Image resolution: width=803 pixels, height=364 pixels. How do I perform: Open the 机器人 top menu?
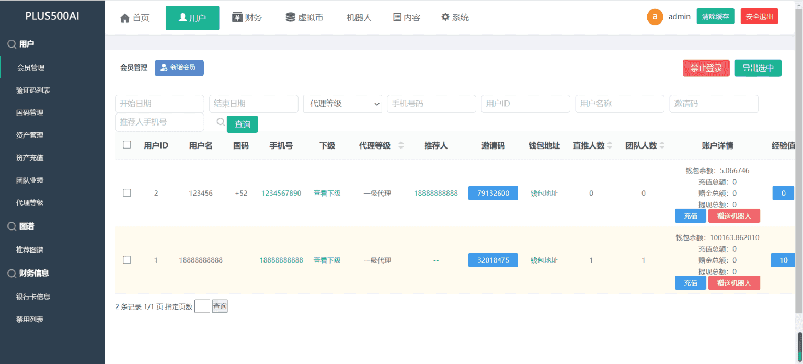point(359,17)
